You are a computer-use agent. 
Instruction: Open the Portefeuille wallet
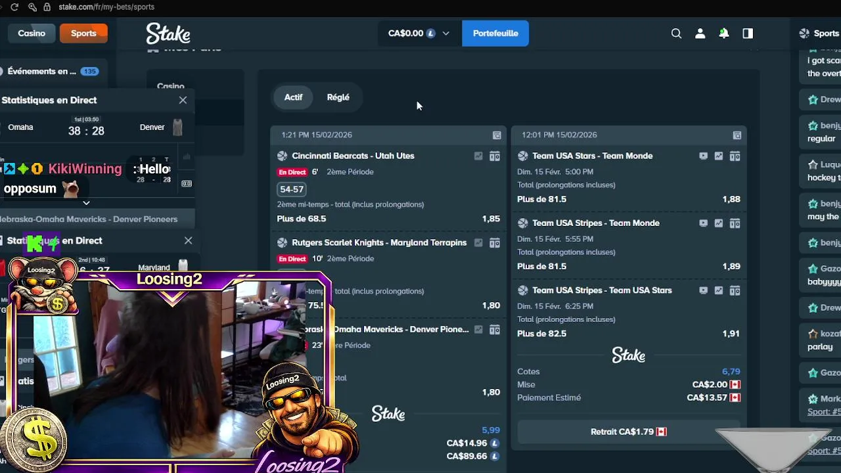495,33
